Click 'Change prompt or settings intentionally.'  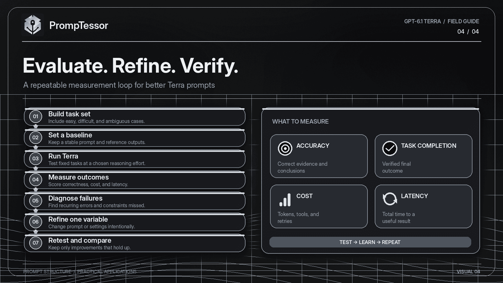tap(91, 227)
